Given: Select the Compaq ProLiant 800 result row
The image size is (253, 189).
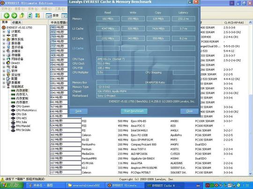Looking at the screenshot, I should click(149, 145).
